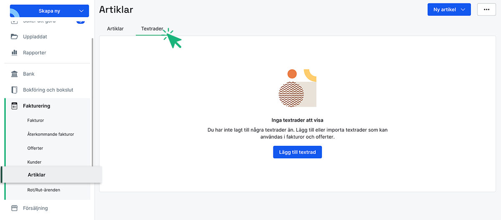Click the Bank building icon
Screen dimensions: 501x220
pos(15,74)
